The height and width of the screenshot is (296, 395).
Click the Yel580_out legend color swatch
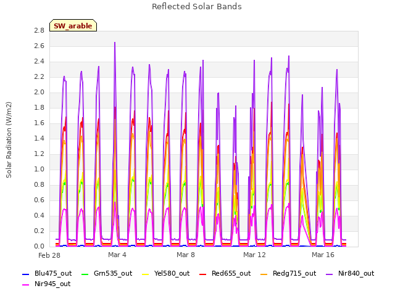[x=146, y=274]
